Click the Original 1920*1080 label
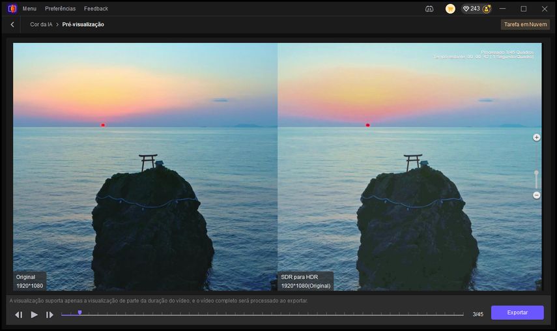Image resolution: width=557 pixels, height=331 pixels. [29, 281]
